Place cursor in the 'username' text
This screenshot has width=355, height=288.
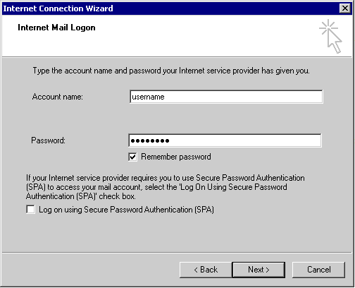click(148, 97)
